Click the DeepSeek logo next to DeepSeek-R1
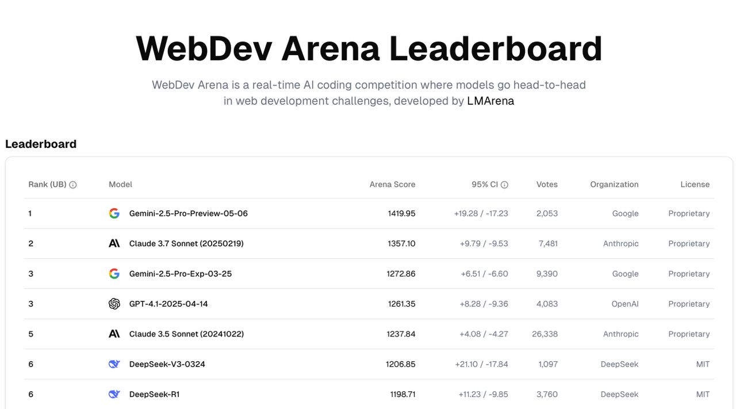Image resolution: width=736 pixels, height=409 pixels. click(114, 394)
